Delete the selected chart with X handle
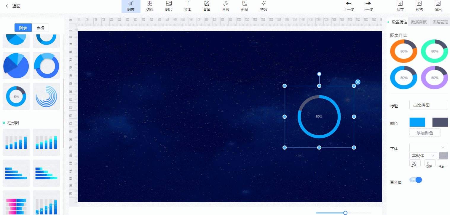The width and height of the screenshot is (450, 215). click(358, 82)
